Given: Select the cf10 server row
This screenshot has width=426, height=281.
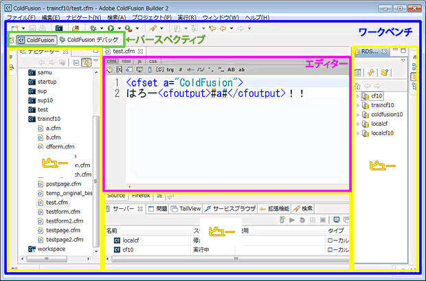Looking at the screenshot, I should pyautogui.click(x=227, y=250).
